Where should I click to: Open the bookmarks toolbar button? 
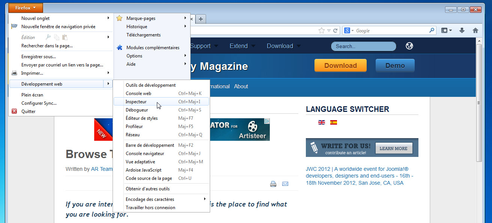446,30
